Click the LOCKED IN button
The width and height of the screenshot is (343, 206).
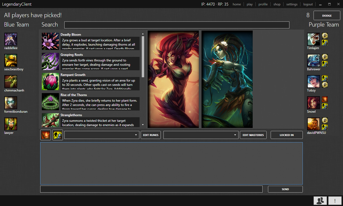287,135
